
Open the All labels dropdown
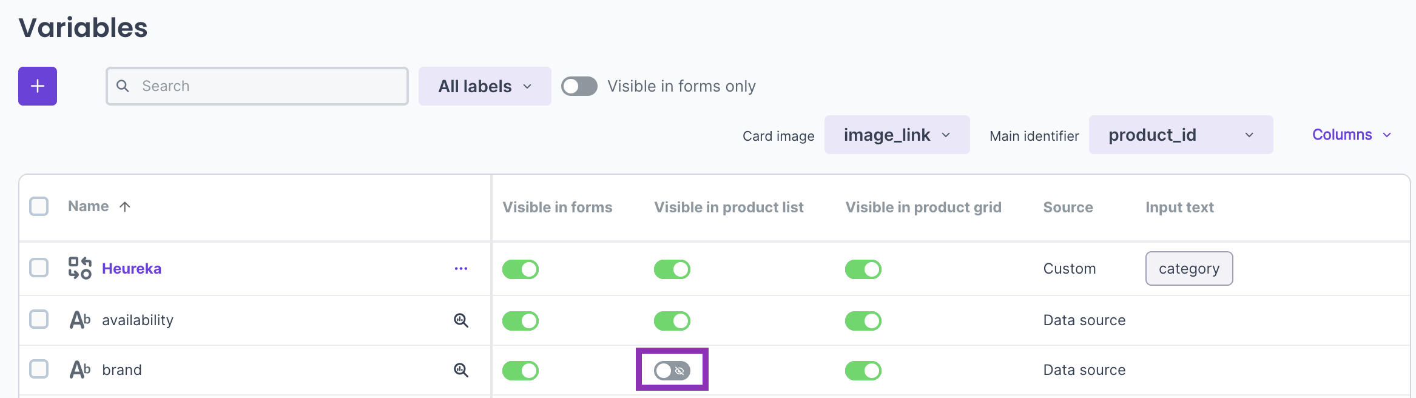pyautogui.click(x=485, y=86)
